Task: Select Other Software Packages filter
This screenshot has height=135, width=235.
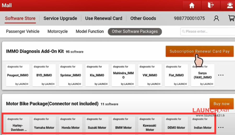Action: click(x=135, y=31)
